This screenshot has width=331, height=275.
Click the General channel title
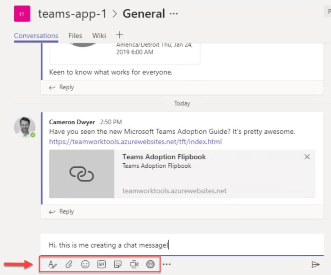pos(144,14)
